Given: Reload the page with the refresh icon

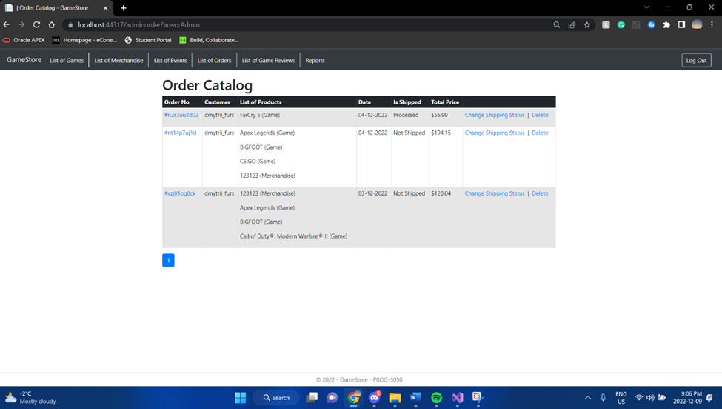Looking at the screenshot, I should point(36,25).
